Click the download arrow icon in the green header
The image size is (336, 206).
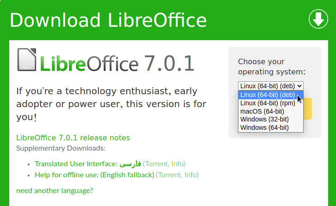point(318,19)
